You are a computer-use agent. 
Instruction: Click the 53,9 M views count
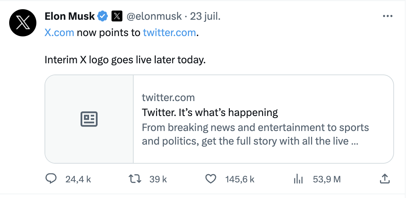[327, 179]
